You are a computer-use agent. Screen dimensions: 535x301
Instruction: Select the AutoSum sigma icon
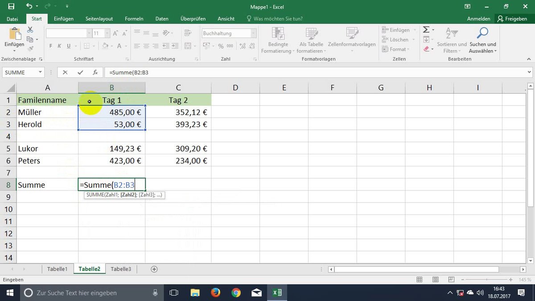click(427, 29)
